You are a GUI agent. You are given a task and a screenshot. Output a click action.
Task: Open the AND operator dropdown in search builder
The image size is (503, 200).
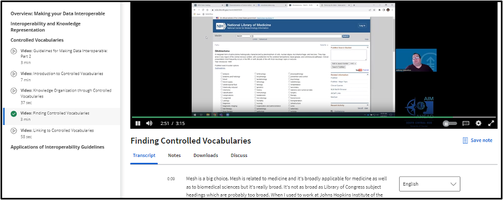353,64
